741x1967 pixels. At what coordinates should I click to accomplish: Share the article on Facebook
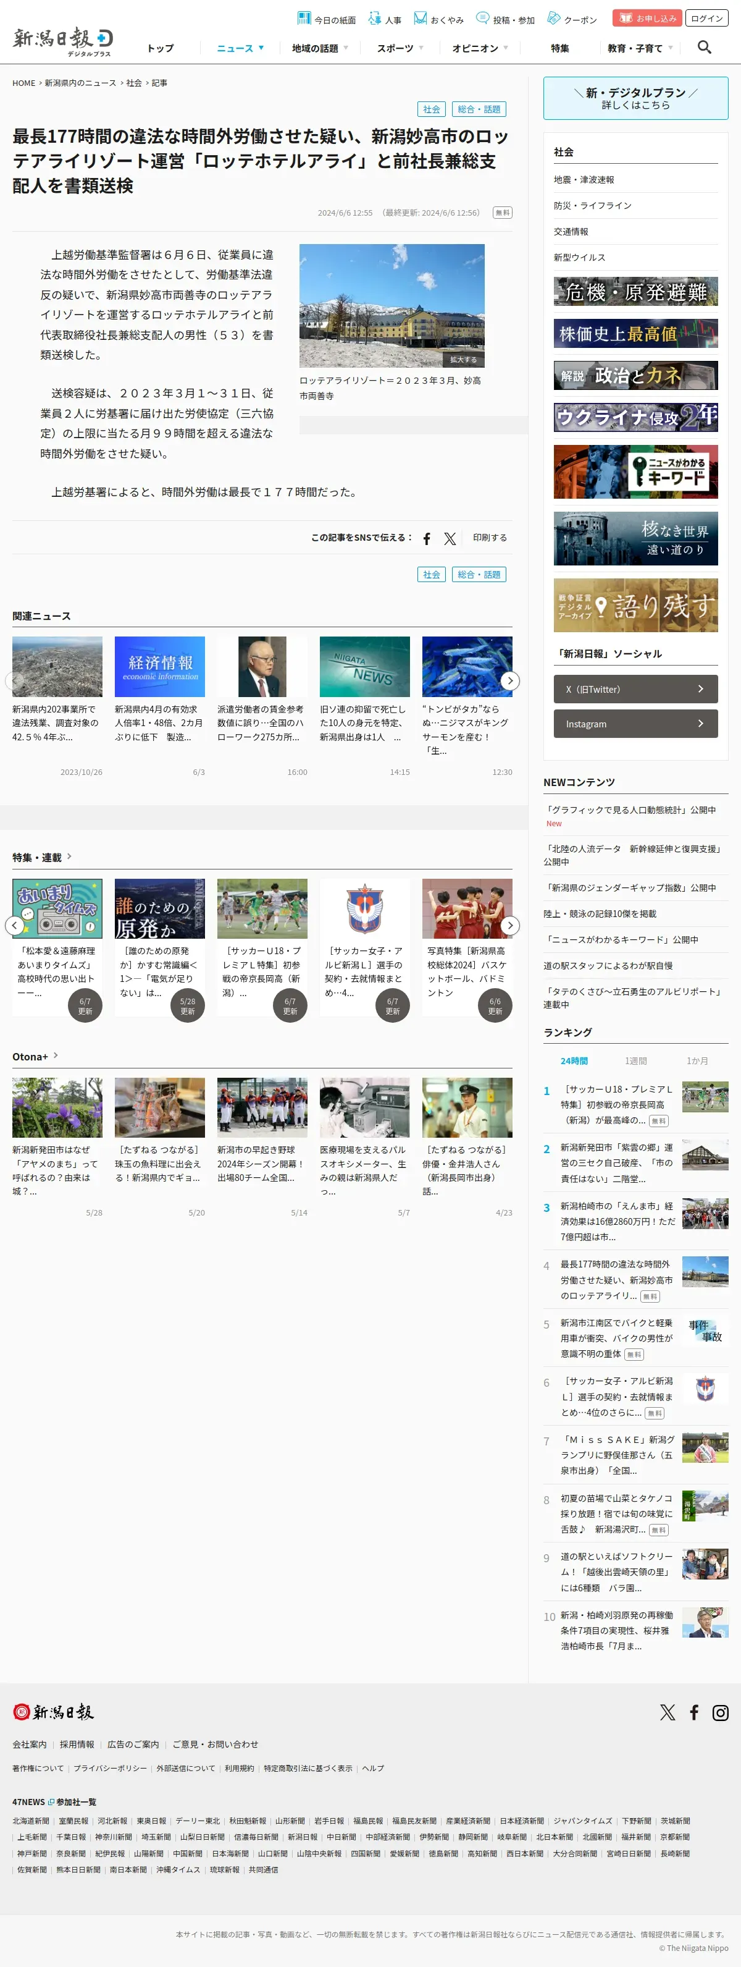pos(427,538)
